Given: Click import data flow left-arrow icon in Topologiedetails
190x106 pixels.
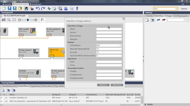Looking at the screenshot, I should [8, 90].
